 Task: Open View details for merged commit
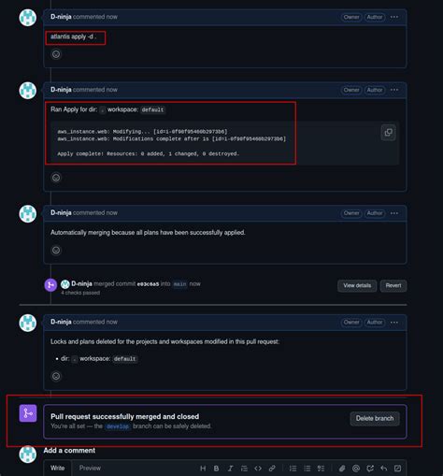point(357,285)
